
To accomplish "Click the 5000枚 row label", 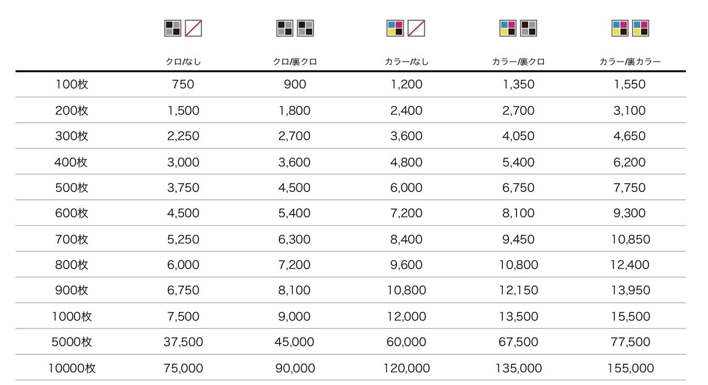I will (72, 342).
